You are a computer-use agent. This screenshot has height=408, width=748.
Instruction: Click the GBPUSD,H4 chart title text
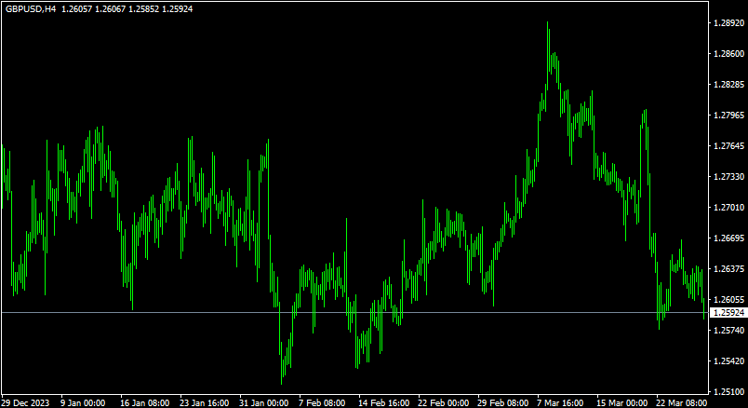click(x=31, y=9)
